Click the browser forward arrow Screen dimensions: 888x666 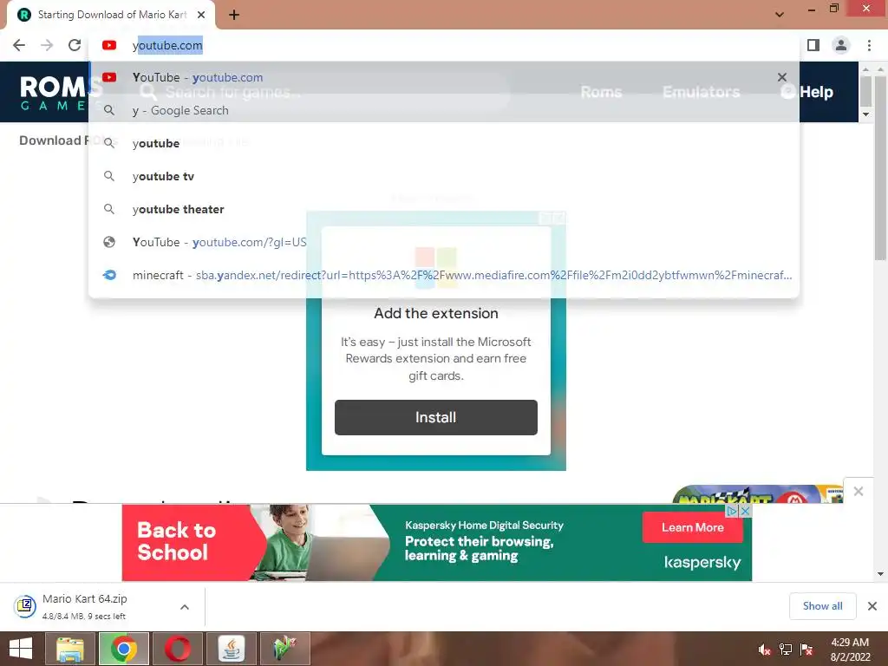click(47, 45)
